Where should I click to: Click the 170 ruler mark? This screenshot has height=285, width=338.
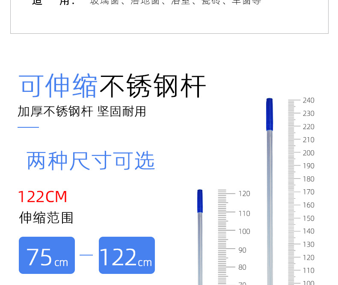coord(308,192)
